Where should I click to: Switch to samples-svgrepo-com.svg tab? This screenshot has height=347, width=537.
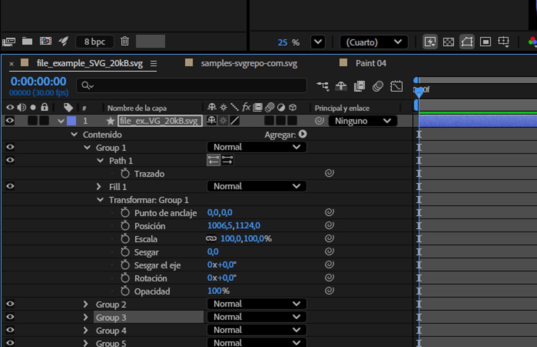(249, 64)
